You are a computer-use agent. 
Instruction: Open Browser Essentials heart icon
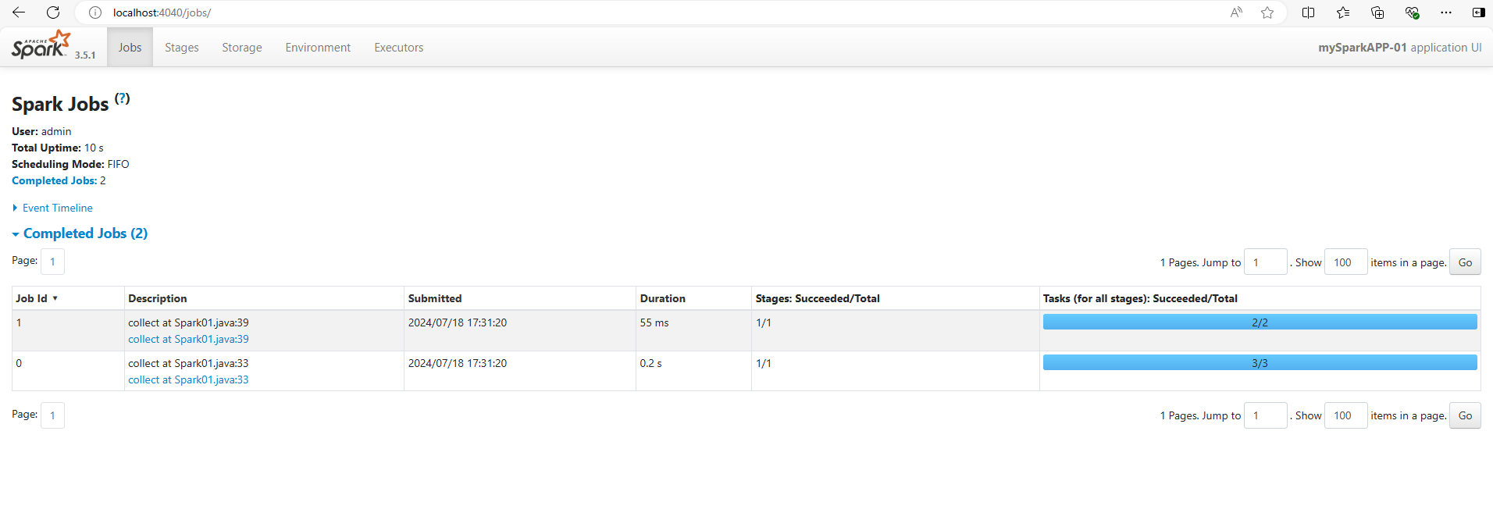(1412, 12)
